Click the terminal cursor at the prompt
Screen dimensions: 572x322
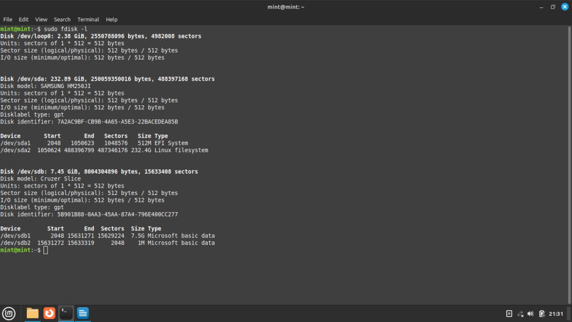coord(46,250)
